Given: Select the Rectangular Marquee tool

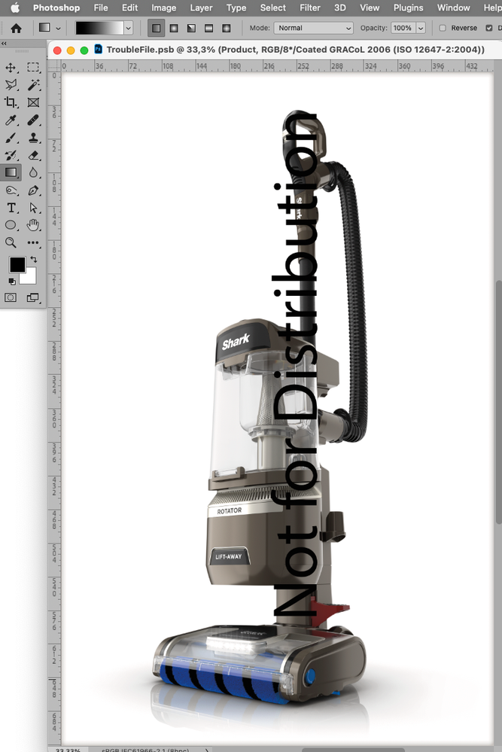Looking at the screenshot, I should [x=33, y=67].
